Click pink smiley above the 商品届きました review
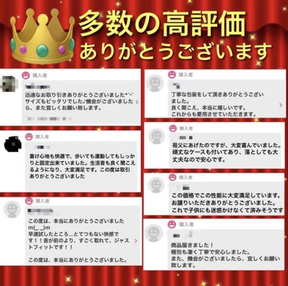 coord(172,224)
